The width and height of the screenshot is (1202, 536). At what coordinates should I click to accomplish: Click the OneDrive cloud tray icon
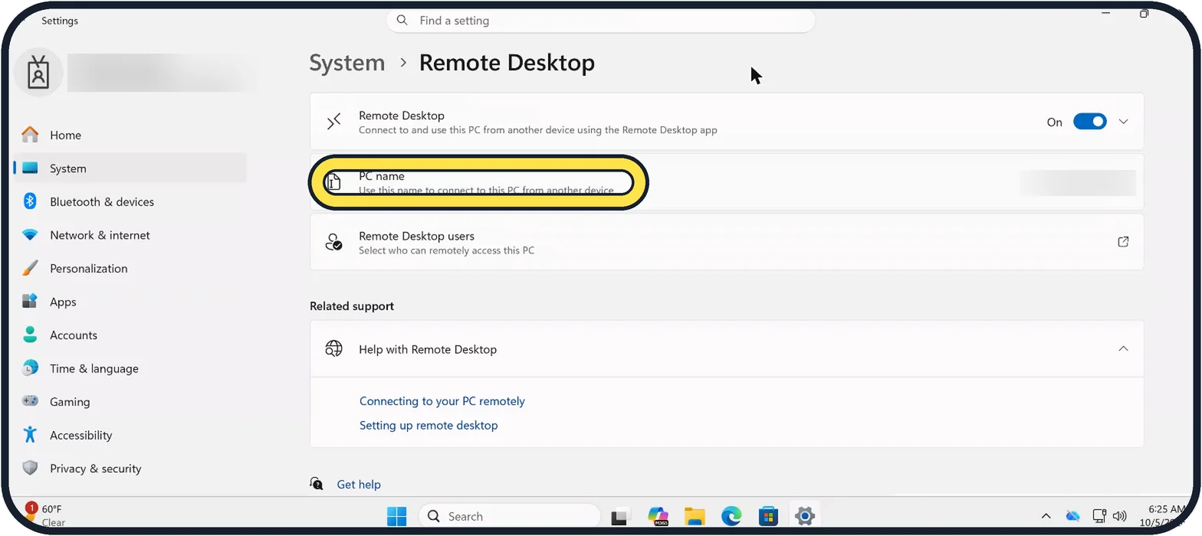tap(1072, 516)
